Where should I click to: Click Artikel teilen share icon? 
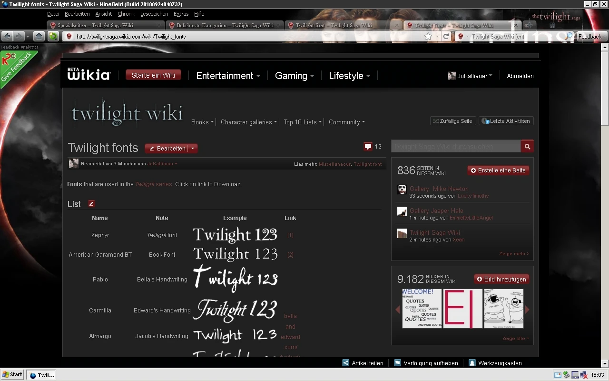tap(346, 363)
